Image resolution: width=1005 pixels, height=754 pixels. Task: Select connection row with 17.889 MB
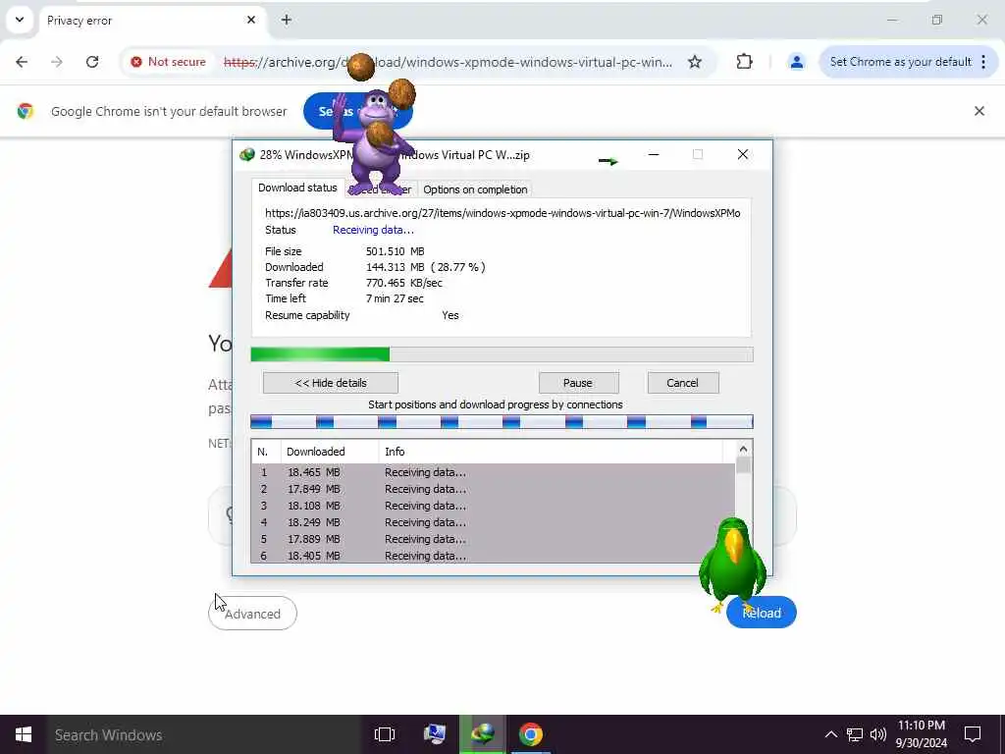493,539
